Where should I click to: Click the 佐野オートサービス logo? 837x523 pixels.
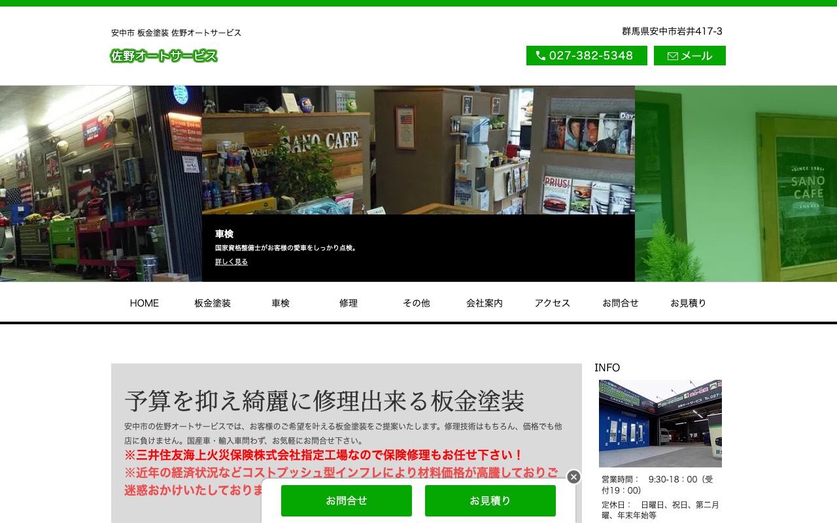point(164,56)
